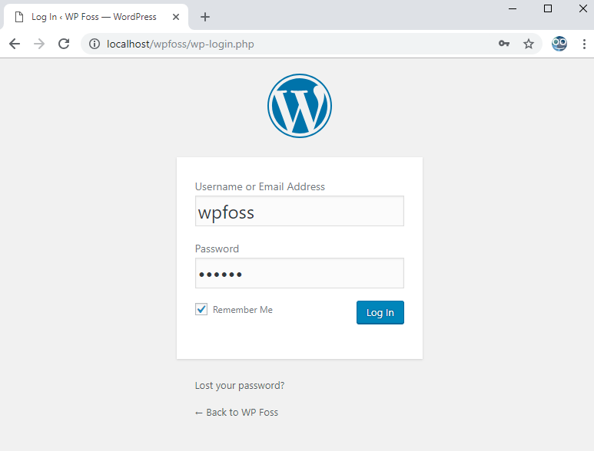Click the Username or Email Address label
The width and height of the screenshot is (594, 451).
[260, 186]
